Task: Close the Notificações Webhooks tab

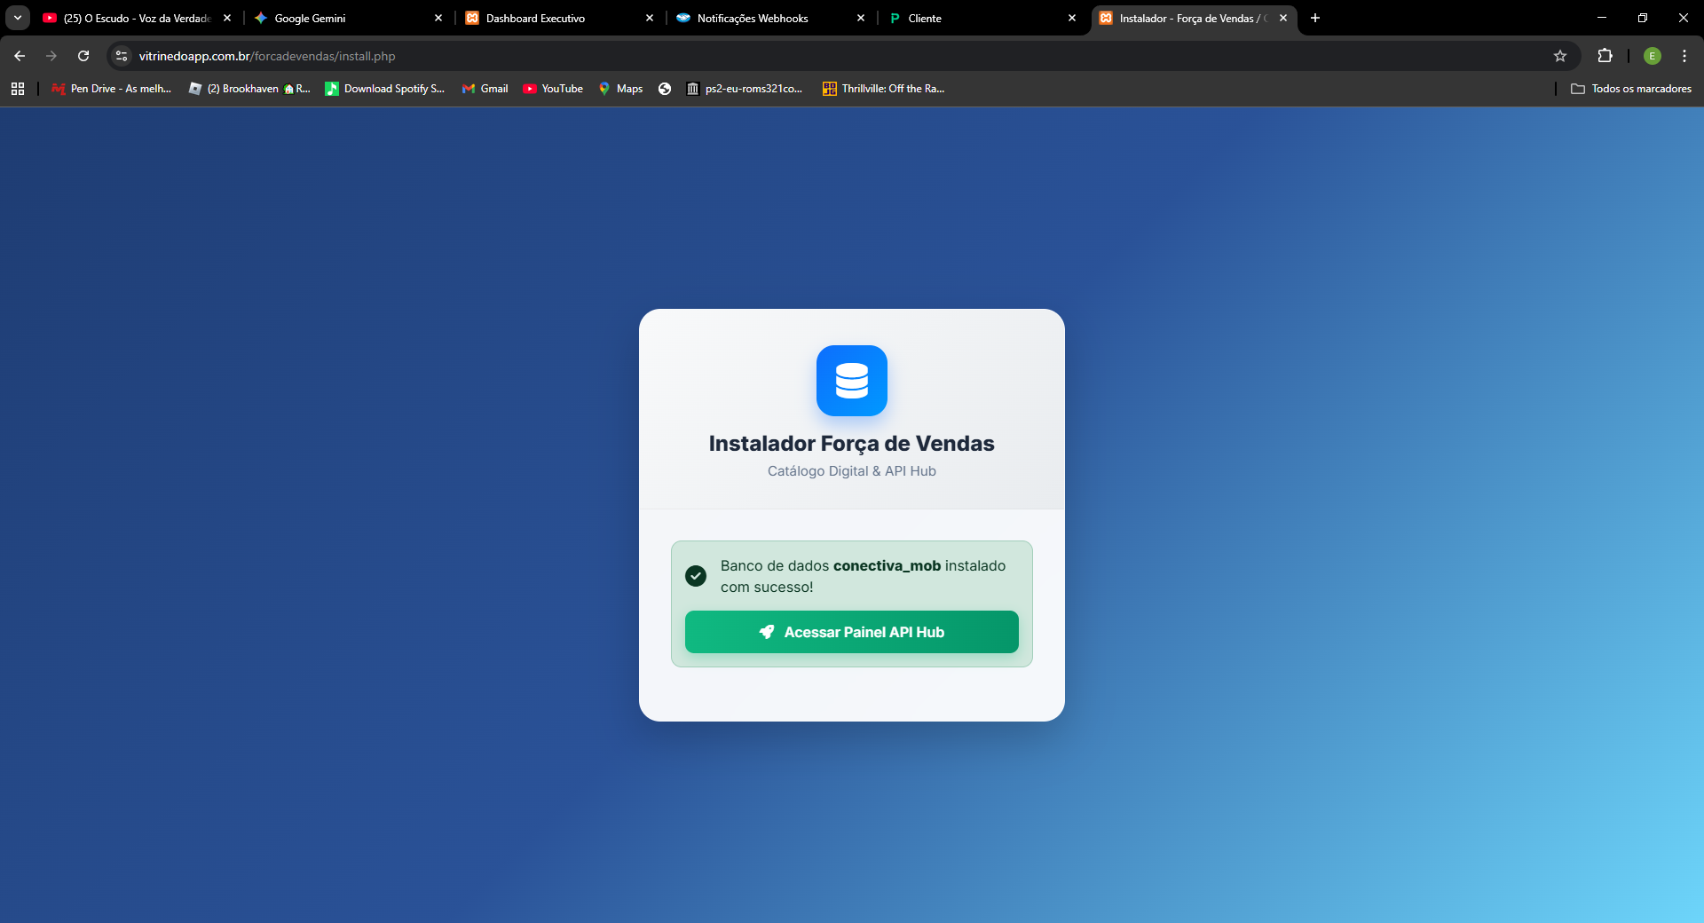Action: click(x=860, y=18)
